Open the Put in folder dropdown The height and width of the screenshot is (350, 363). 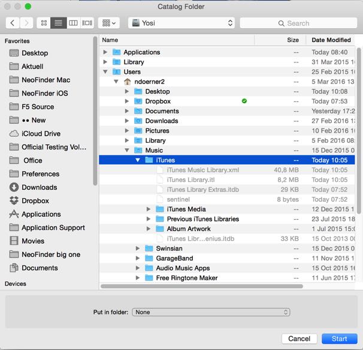pyautogui.click(x=211, y=312)
